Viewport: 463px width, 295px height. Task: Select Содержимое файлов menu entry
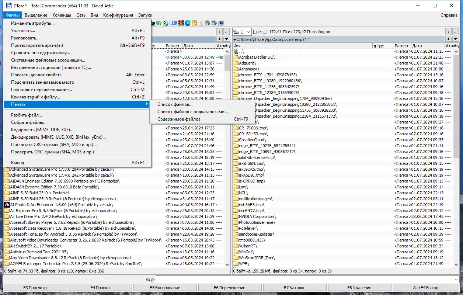point(203,119)
